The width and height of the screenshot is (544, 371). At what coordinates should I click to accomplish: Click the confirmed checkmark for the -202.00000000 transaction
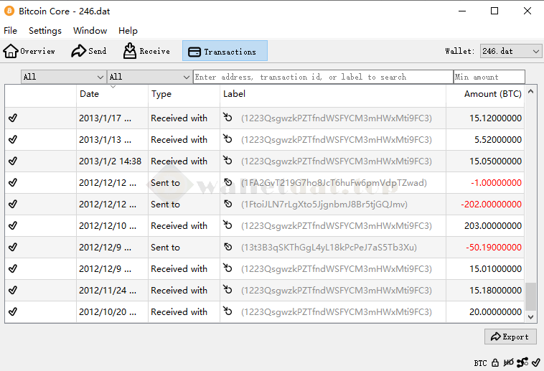tap(12, 205)
